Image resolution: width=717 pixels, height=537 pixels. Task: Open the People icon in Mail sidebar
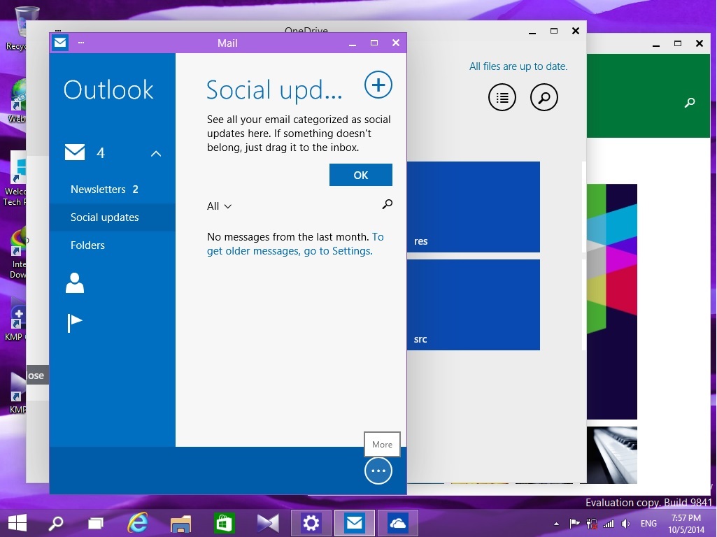point(75,283)
